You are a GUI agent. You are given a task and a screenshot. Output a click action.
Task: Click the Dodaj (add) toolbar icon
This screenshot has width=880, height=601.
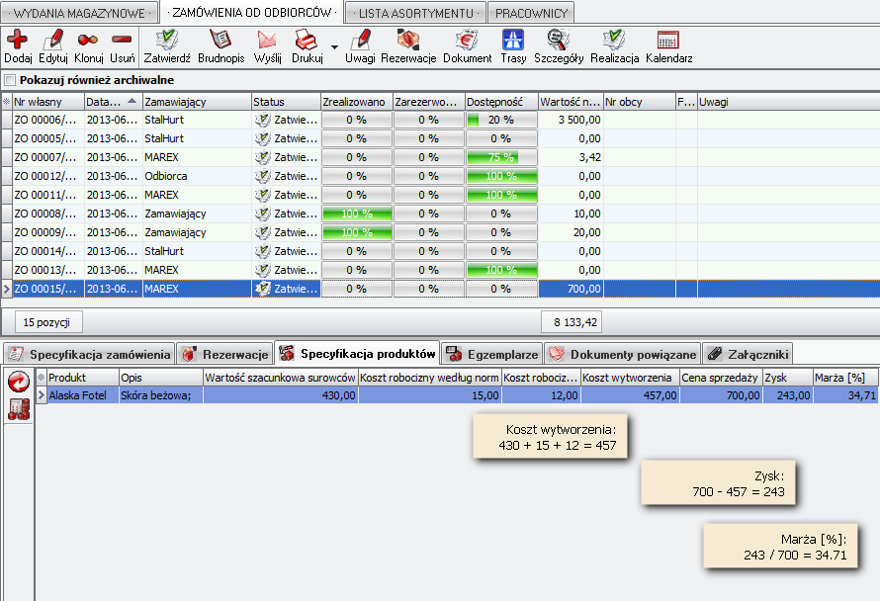tap(17, 41)
